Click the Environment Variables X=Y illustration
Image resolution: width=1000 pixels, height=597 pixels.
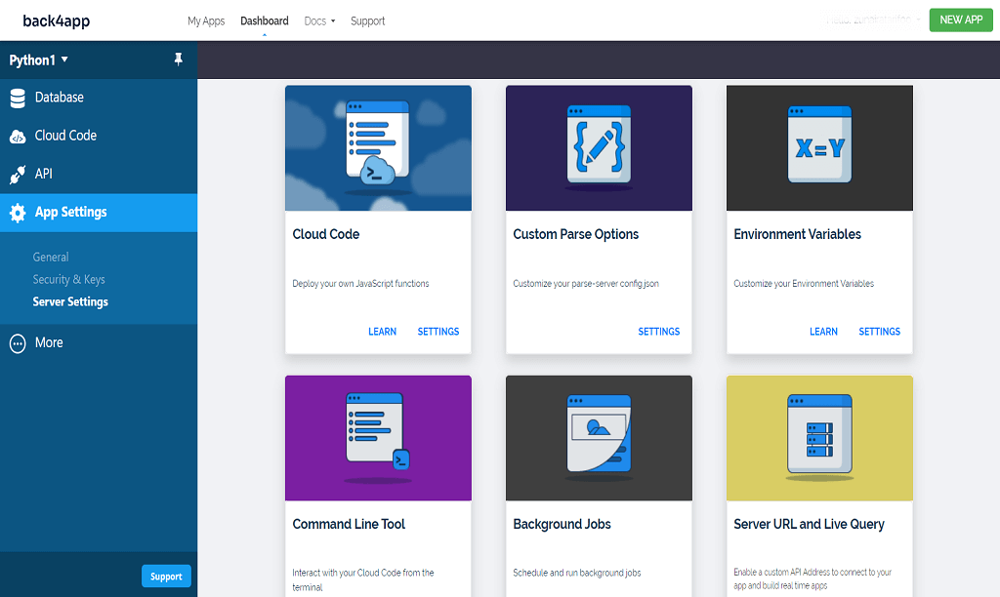[x=819, y=148]
